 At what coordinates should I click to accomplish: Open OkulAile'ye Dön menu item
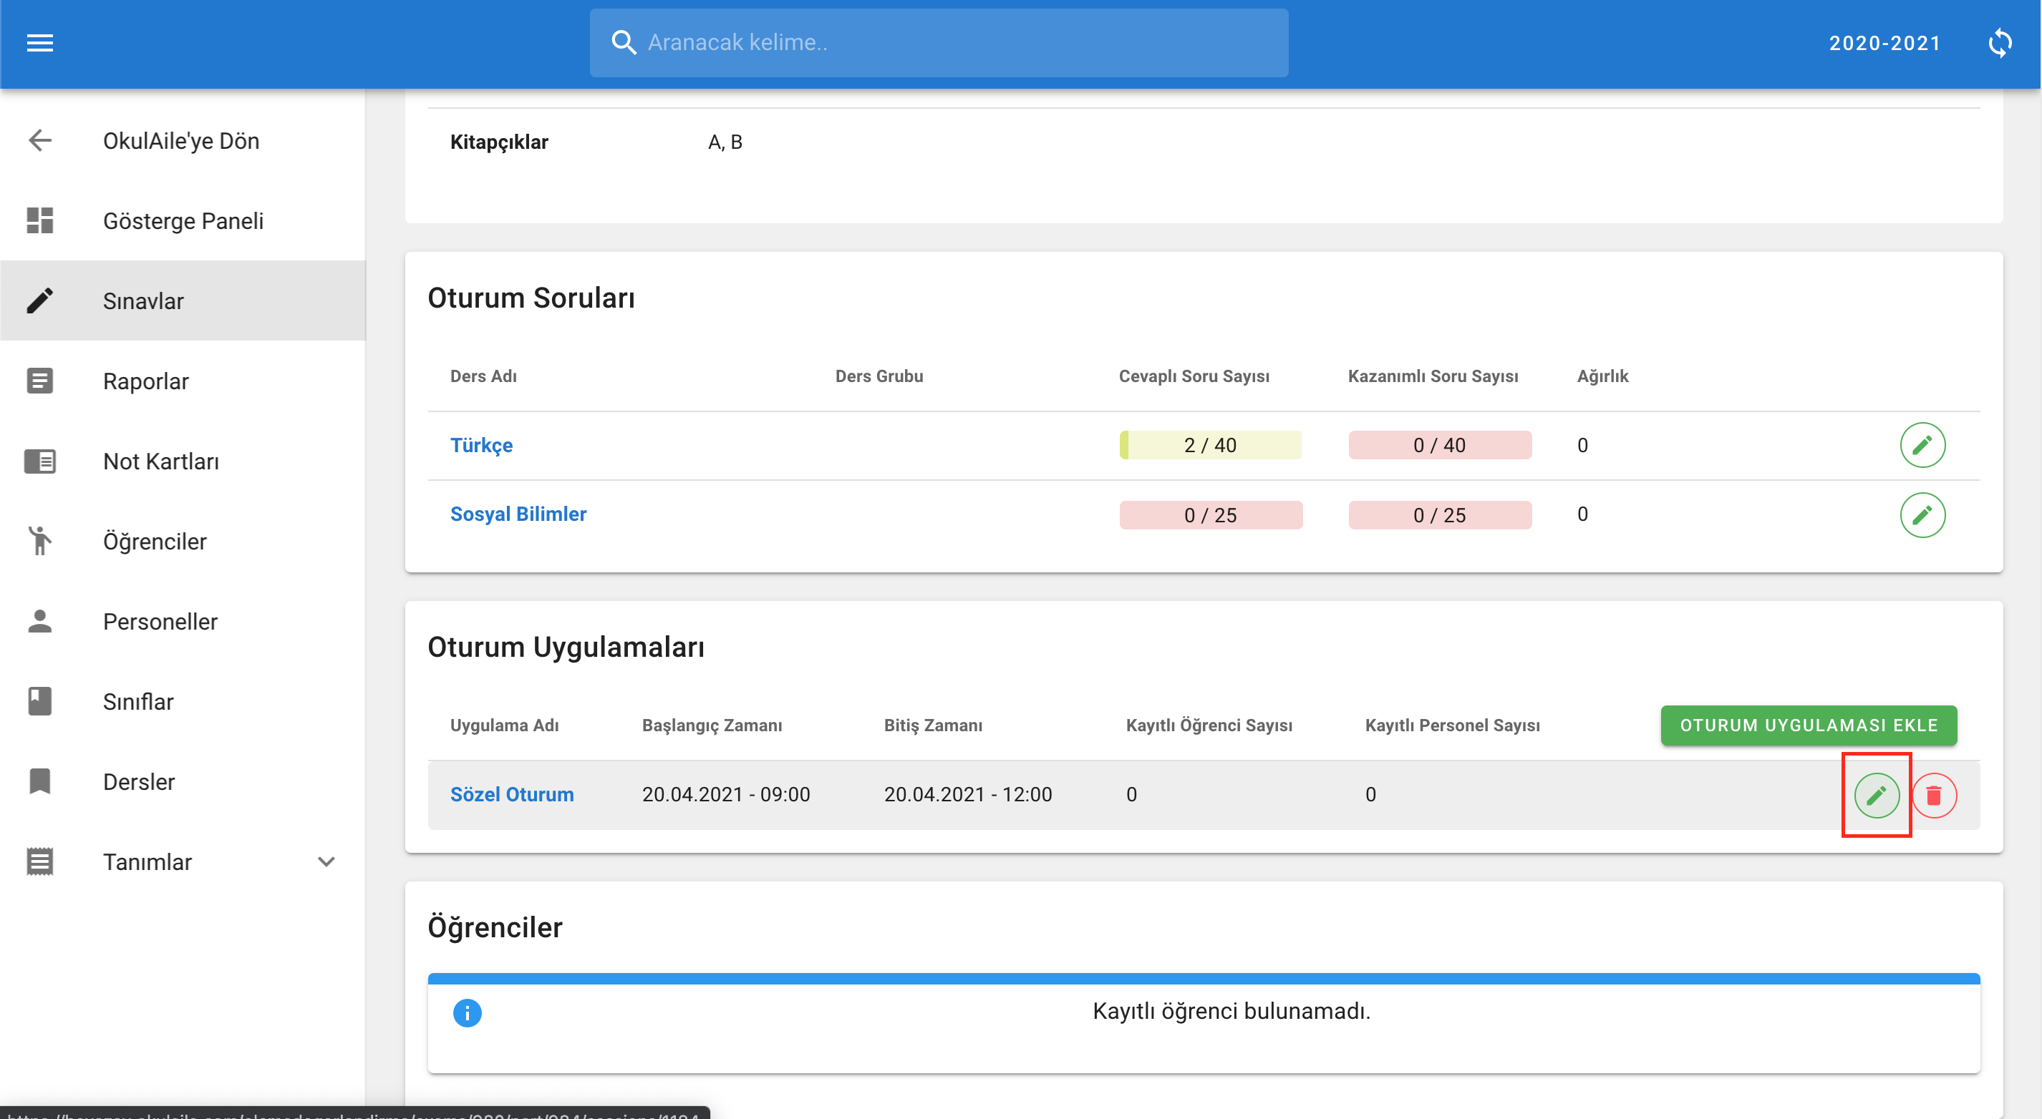click(x=183, y=140)
